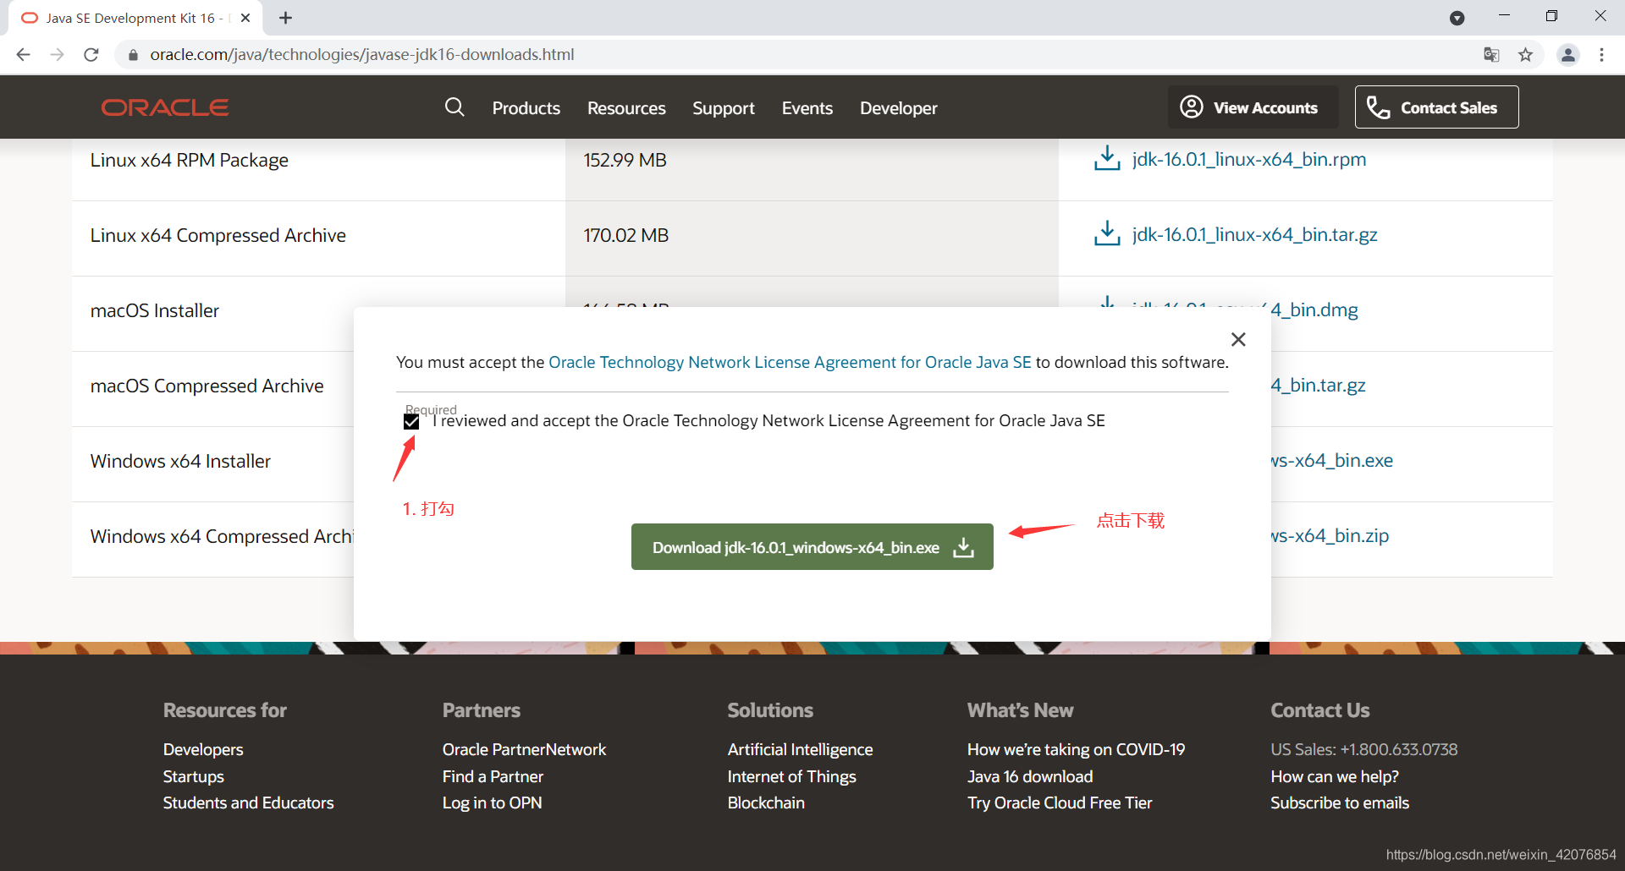Open the Events menu

(807, 108)
